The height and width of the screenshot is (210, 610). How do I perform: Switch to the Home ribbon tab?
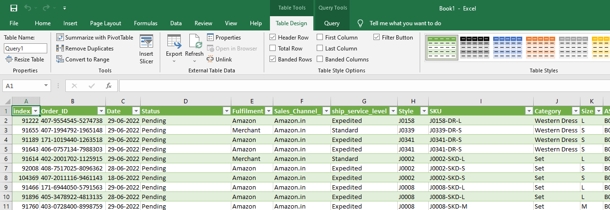pyautogui.click(x=42, y=23)
